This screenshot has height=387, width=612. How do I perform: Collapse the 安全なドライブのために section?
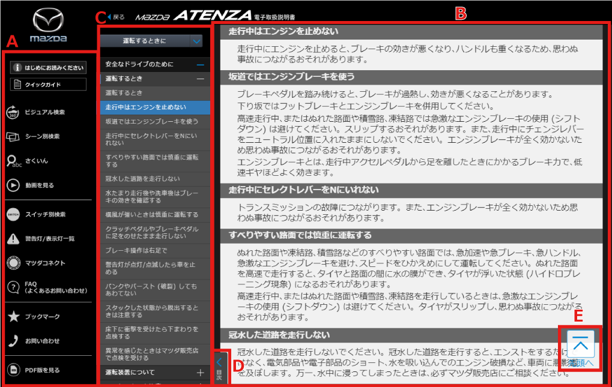coord(200,64)
